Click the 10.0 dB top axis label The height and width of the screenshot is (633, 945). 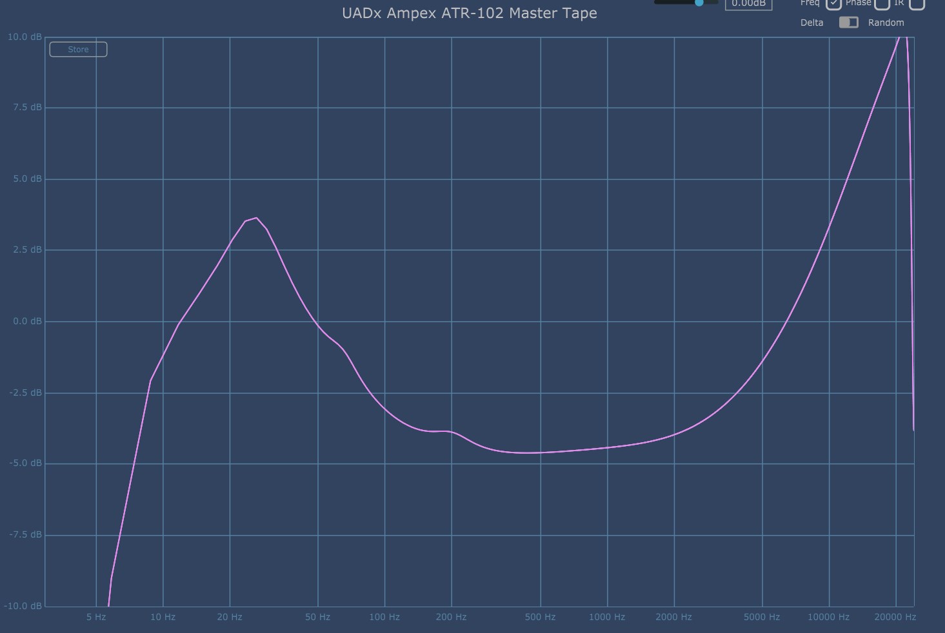pyautogui.click(x=25, y=37)
